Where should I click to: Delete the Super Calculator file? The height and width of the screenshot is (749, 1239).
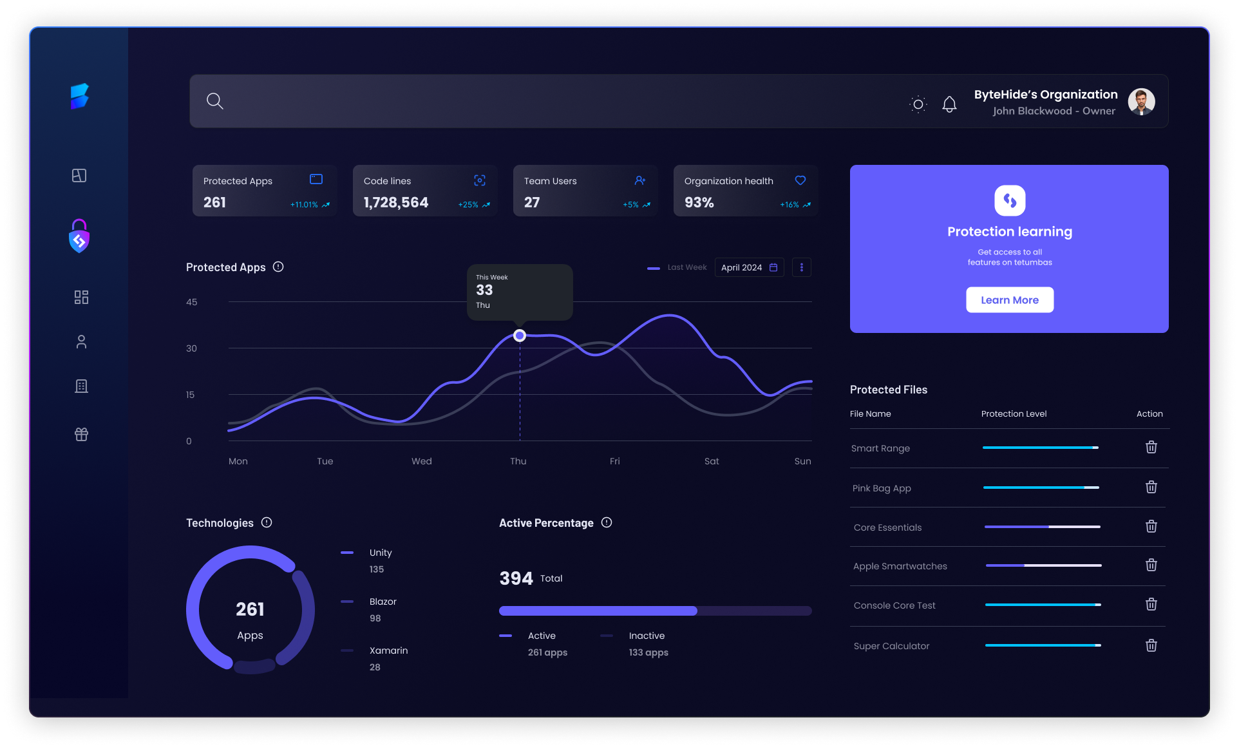click(1151, 645)
